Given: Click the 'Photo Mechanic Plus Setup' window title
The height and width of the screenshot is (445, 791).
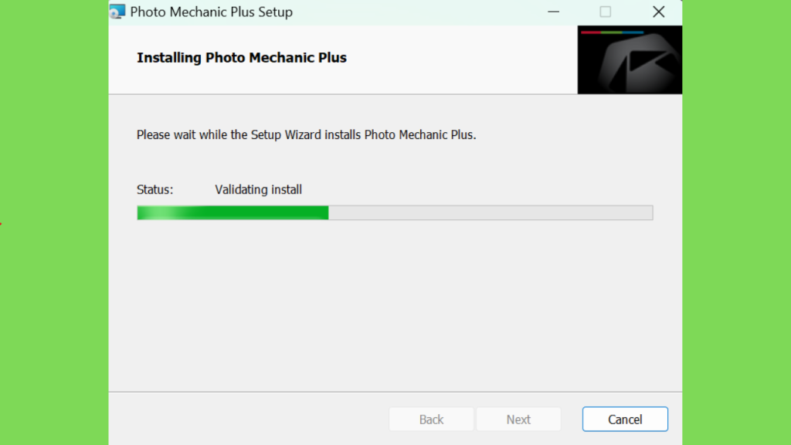Looking at the screenshot, I should [212, 12].
